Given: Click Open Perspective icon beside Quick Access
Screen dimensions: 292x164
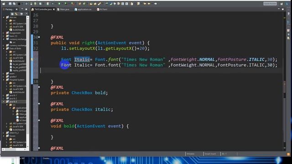Looking at the screenshot, I should click(282, 4).
